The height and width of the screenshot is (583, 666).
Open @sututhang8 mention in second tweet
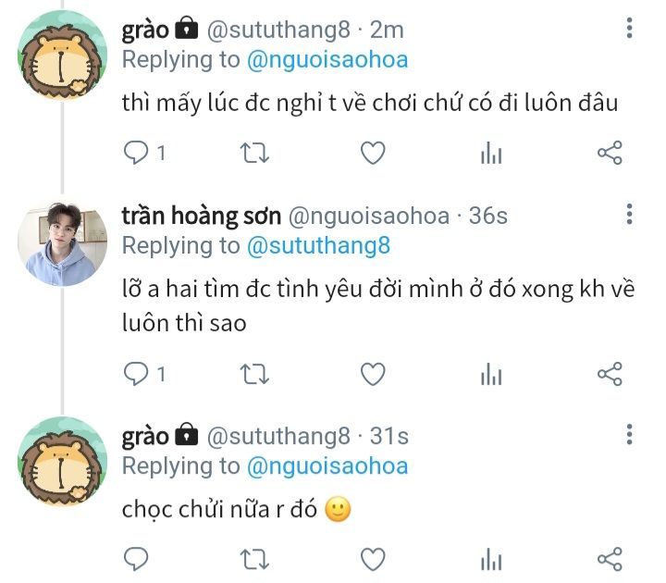319,245
